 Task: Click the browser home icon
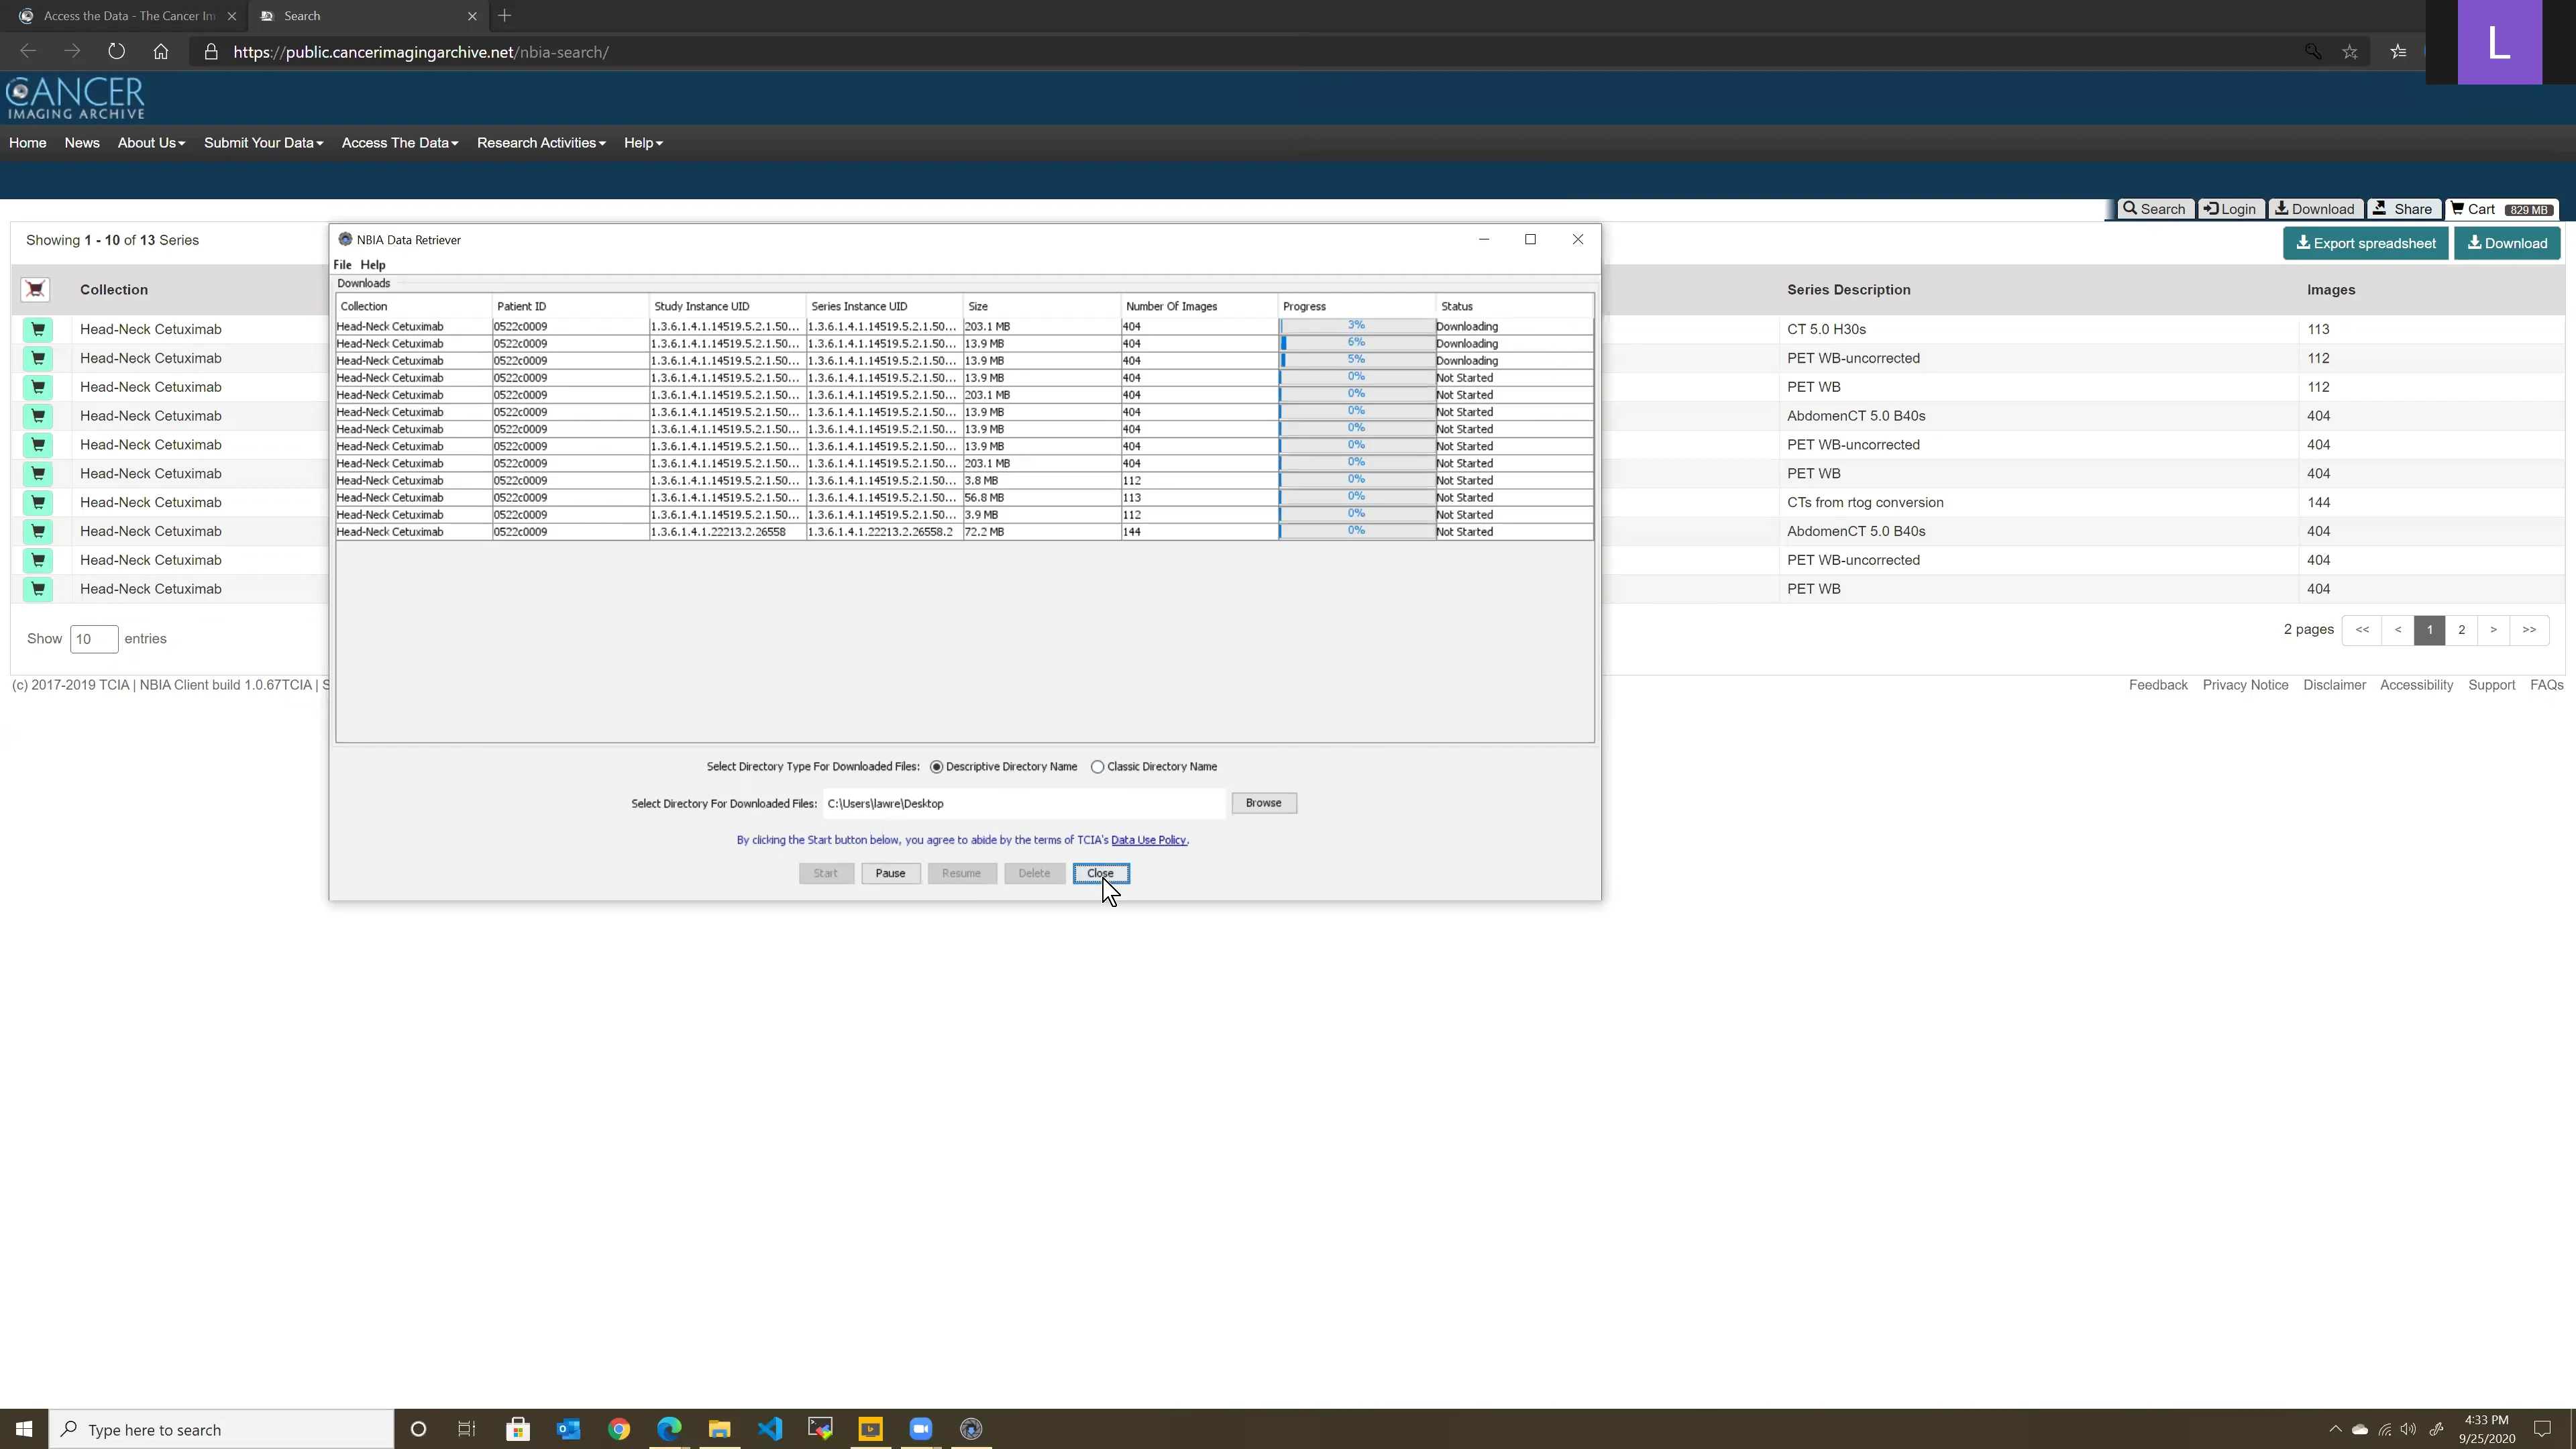click(x=161, y=52)
